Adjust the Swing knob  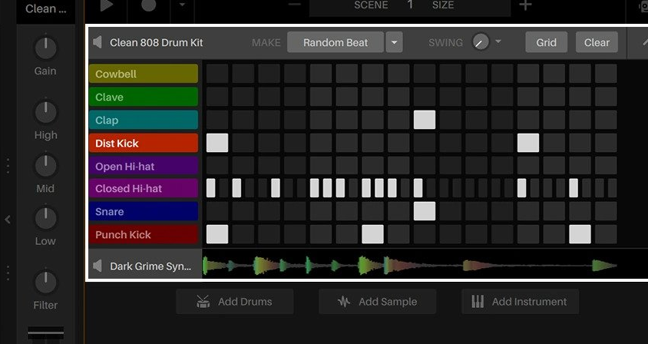[480, 41]
